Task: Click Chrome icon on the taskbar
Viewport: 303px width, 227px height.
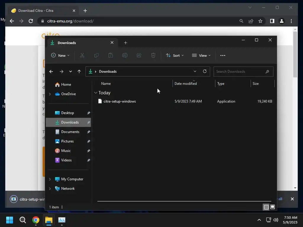Action: pos(36,220)
